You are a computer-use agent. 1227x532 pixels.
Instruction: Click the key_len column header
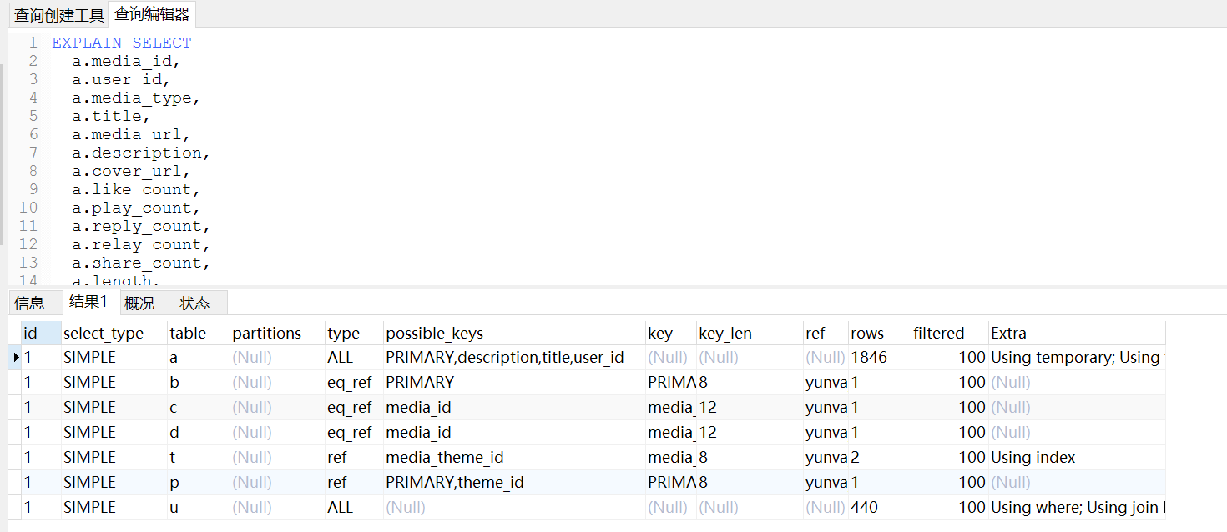(725, 334)
